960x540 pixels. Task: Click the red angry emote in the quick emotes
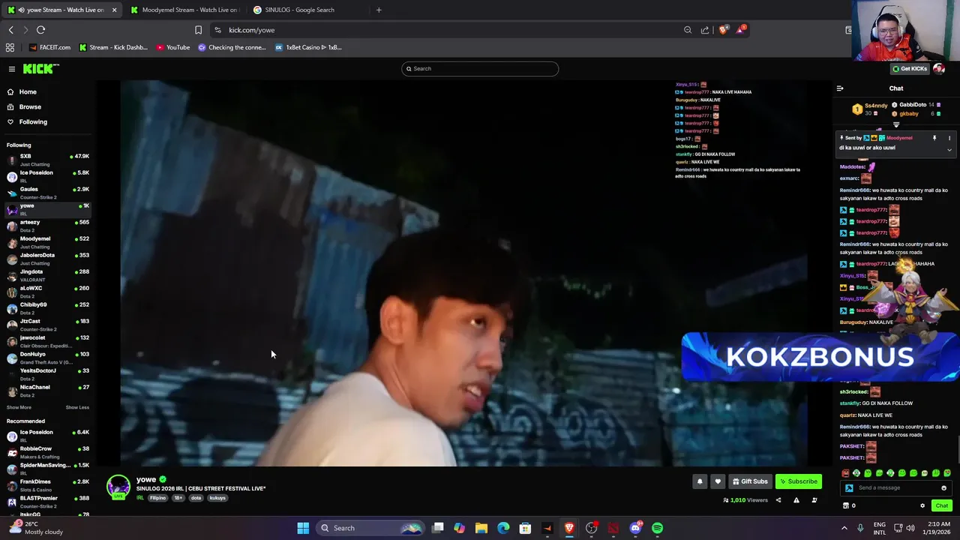[x=846, y=473]
